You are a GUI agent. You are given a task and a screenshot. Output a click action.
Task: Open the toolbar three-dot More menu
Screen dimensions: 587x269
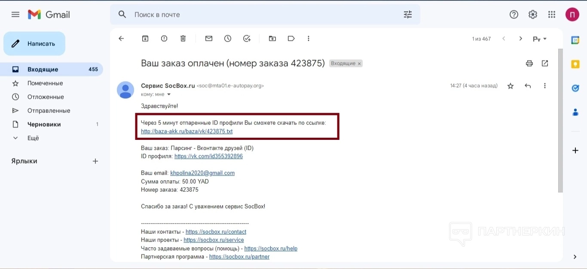[309, 39]
